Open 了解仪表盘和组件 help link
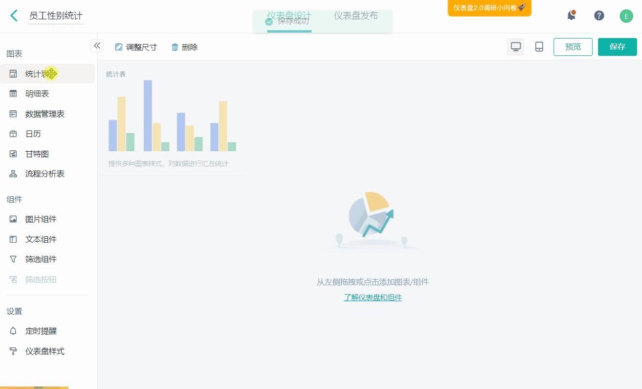Viewport: 642px width, 389px height. pyautogui.click(x=372, y=298)
